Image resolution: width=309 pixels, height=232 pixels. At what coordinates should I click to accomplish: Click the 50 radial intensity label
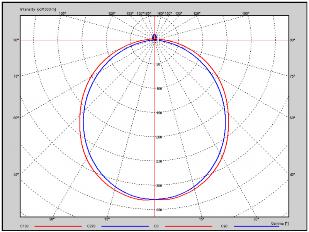tap(158, 64)
